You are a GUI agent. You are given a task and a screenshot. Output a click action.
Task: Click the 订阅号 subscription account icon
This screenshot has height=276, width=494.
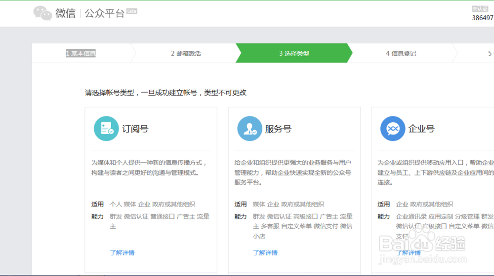pos(106,129)
